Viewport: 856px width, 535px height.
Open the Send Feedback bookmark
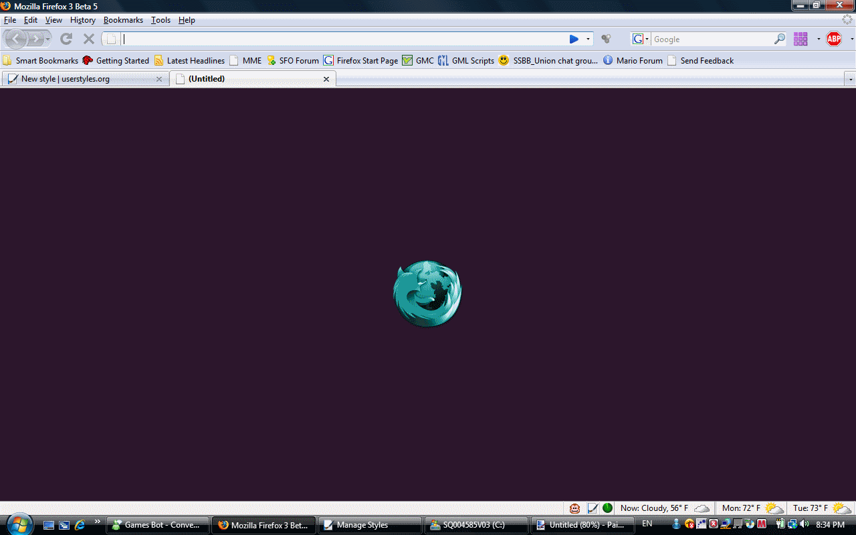pyautogui.click(x=700, y=60)
